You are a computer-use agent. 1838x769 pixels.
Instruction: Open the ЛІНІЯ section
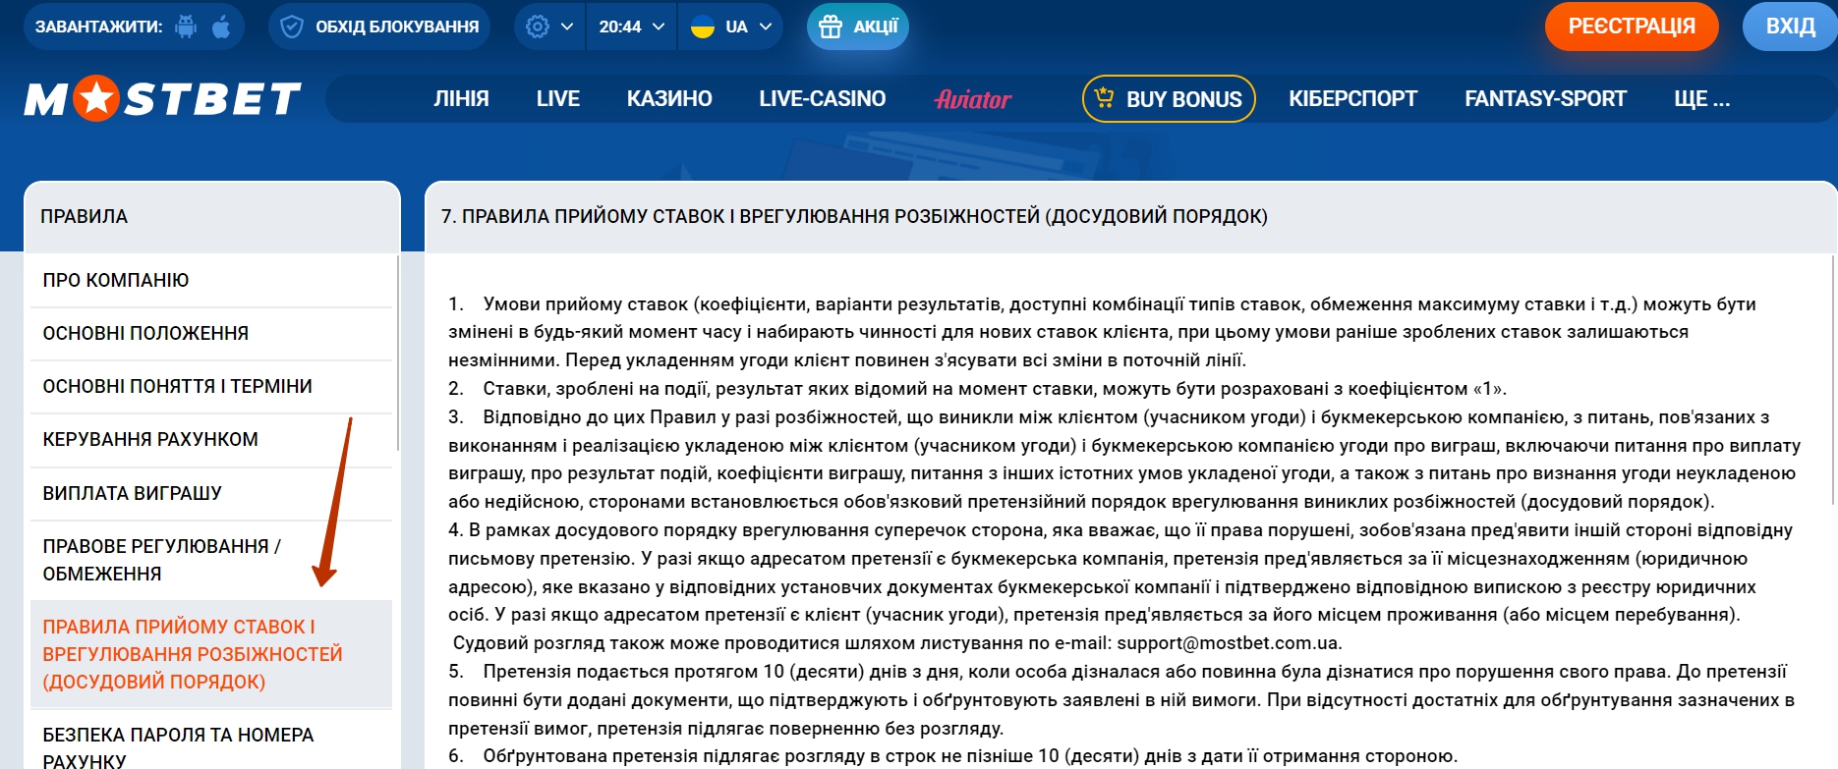tap(461, 98)
